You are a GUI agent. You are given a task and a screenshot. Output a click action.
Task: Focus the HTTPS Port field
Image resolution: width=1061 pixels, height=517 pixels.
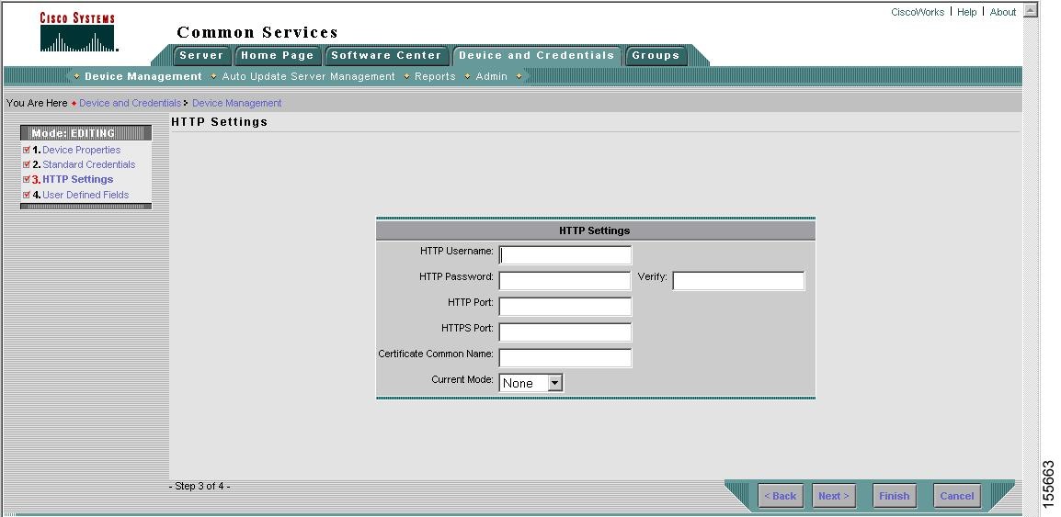click(x=565, y=332)
